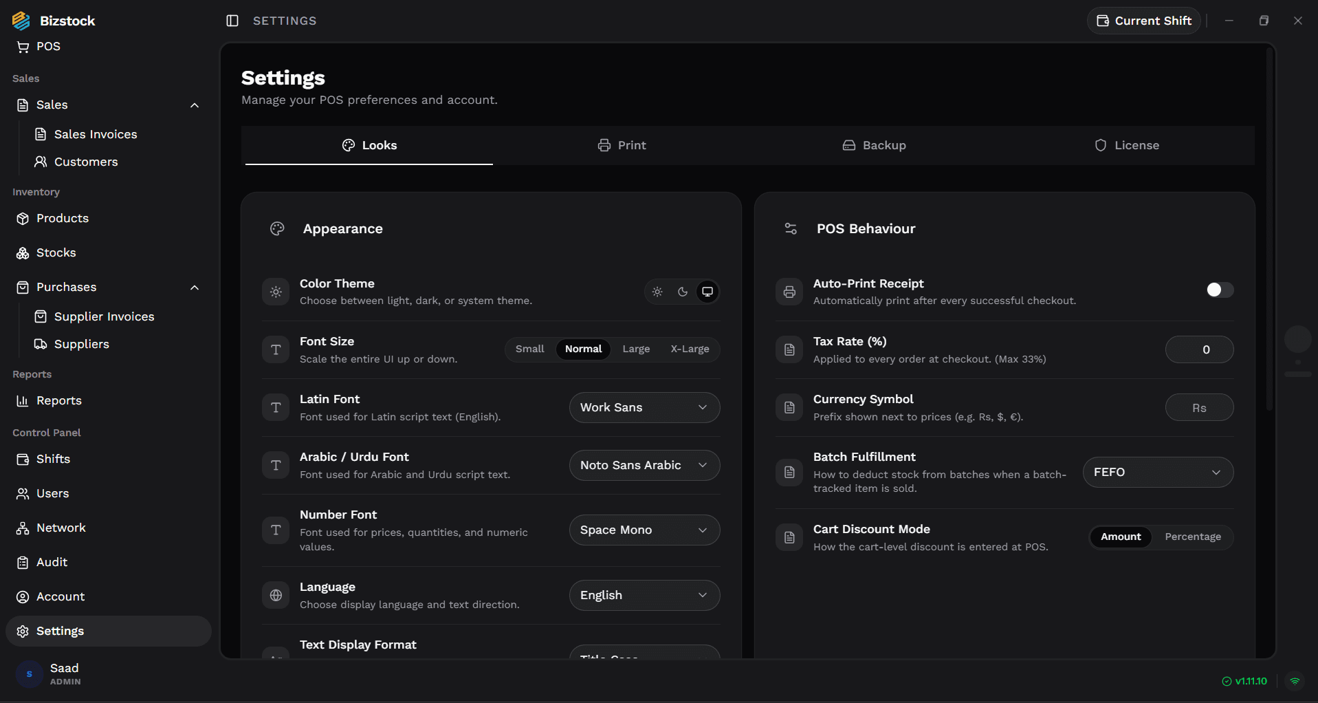Switch to the Looks tab
This screenshot has height=703, width=1318.
(369, 145)
